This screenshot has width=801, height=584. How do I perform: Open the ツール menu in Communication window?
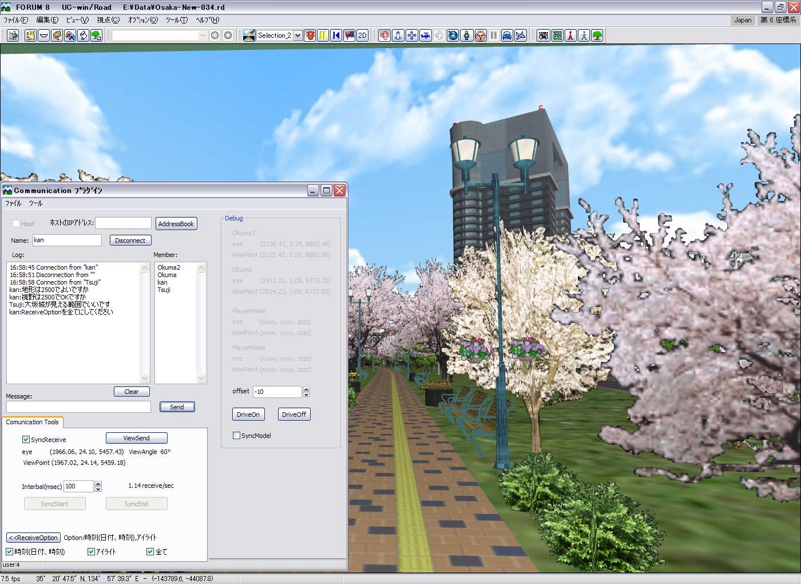pos(35,203)
